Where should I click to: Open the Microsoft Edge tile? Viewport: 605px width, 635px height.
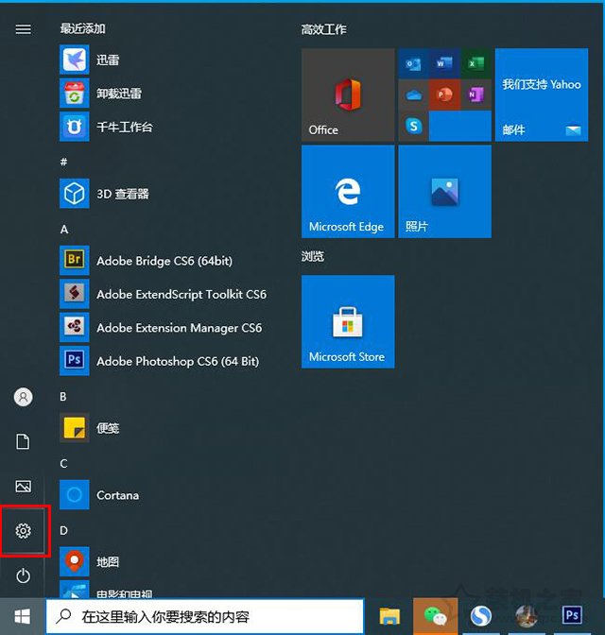[347, 191]
